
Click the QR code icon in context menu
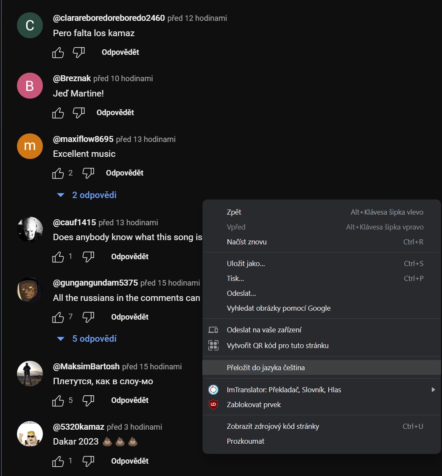click(213, 346)
